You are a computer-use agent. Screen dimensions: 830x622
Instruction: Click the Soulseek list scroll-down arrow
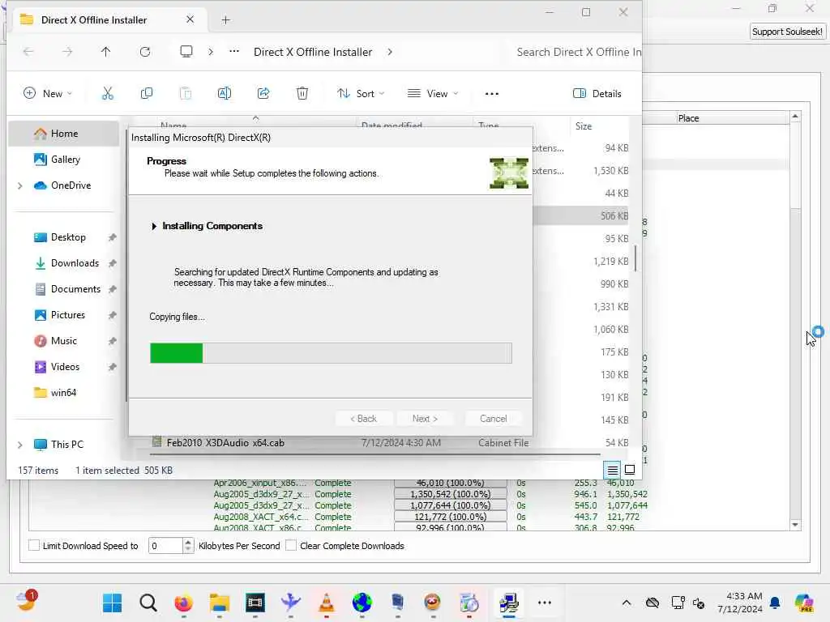[795, 525]
